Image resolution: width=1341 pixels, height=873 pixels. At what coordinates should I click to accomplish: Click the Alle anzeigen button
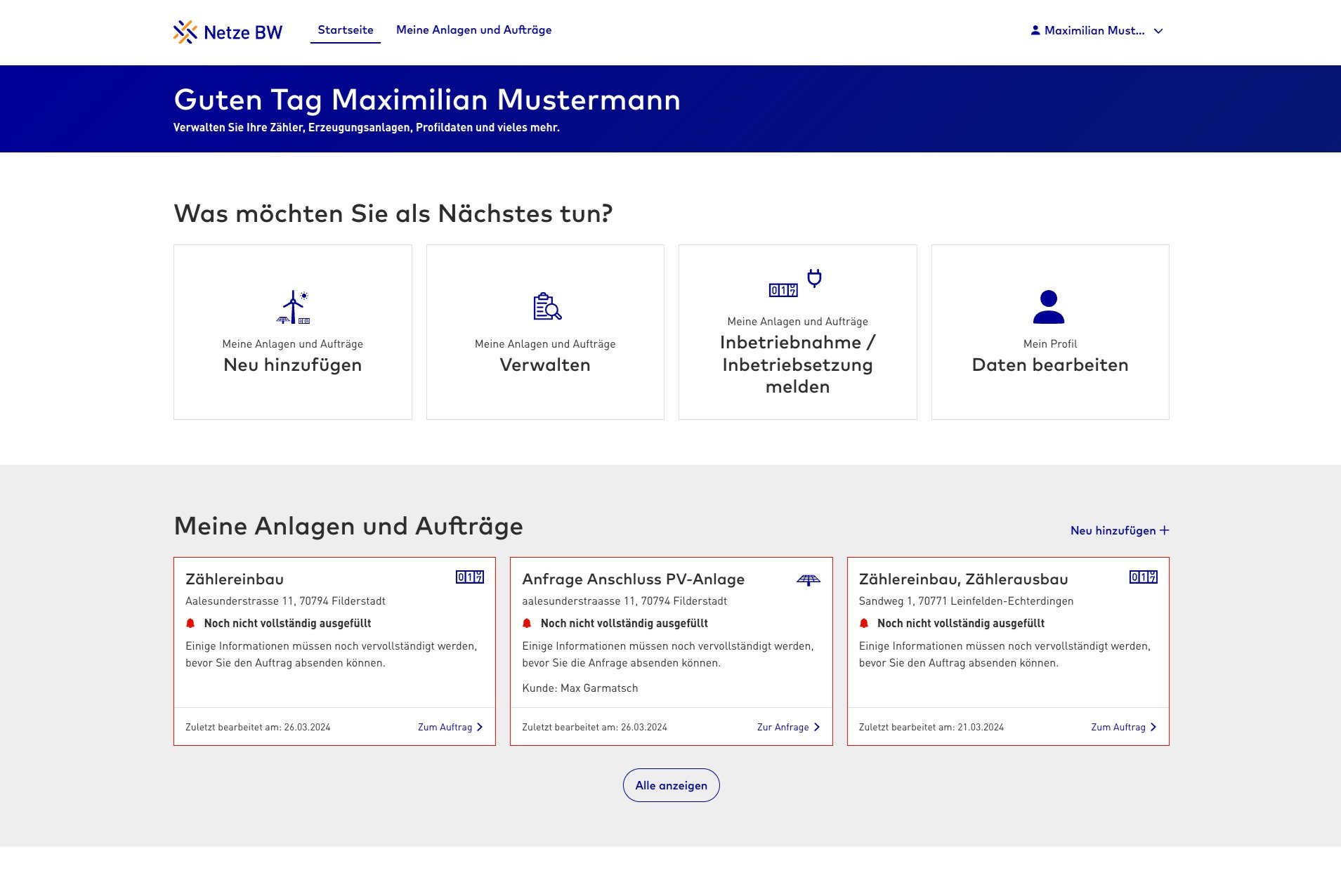[671, 785]
